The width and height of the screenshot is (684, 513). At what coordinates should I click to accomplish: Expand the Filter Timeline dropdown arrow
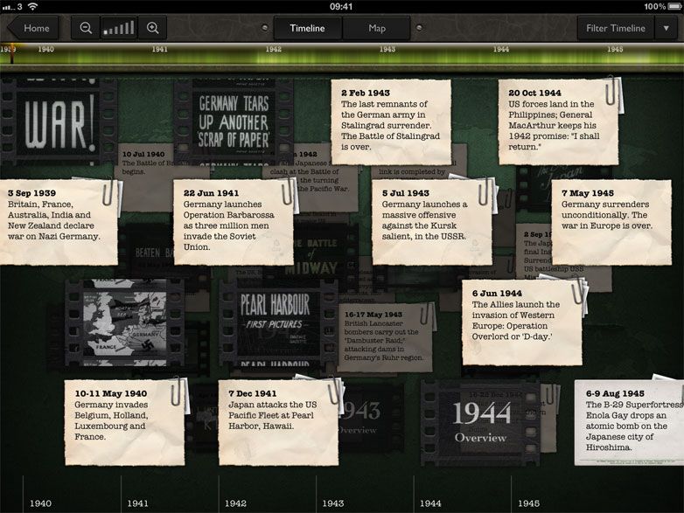667,28
